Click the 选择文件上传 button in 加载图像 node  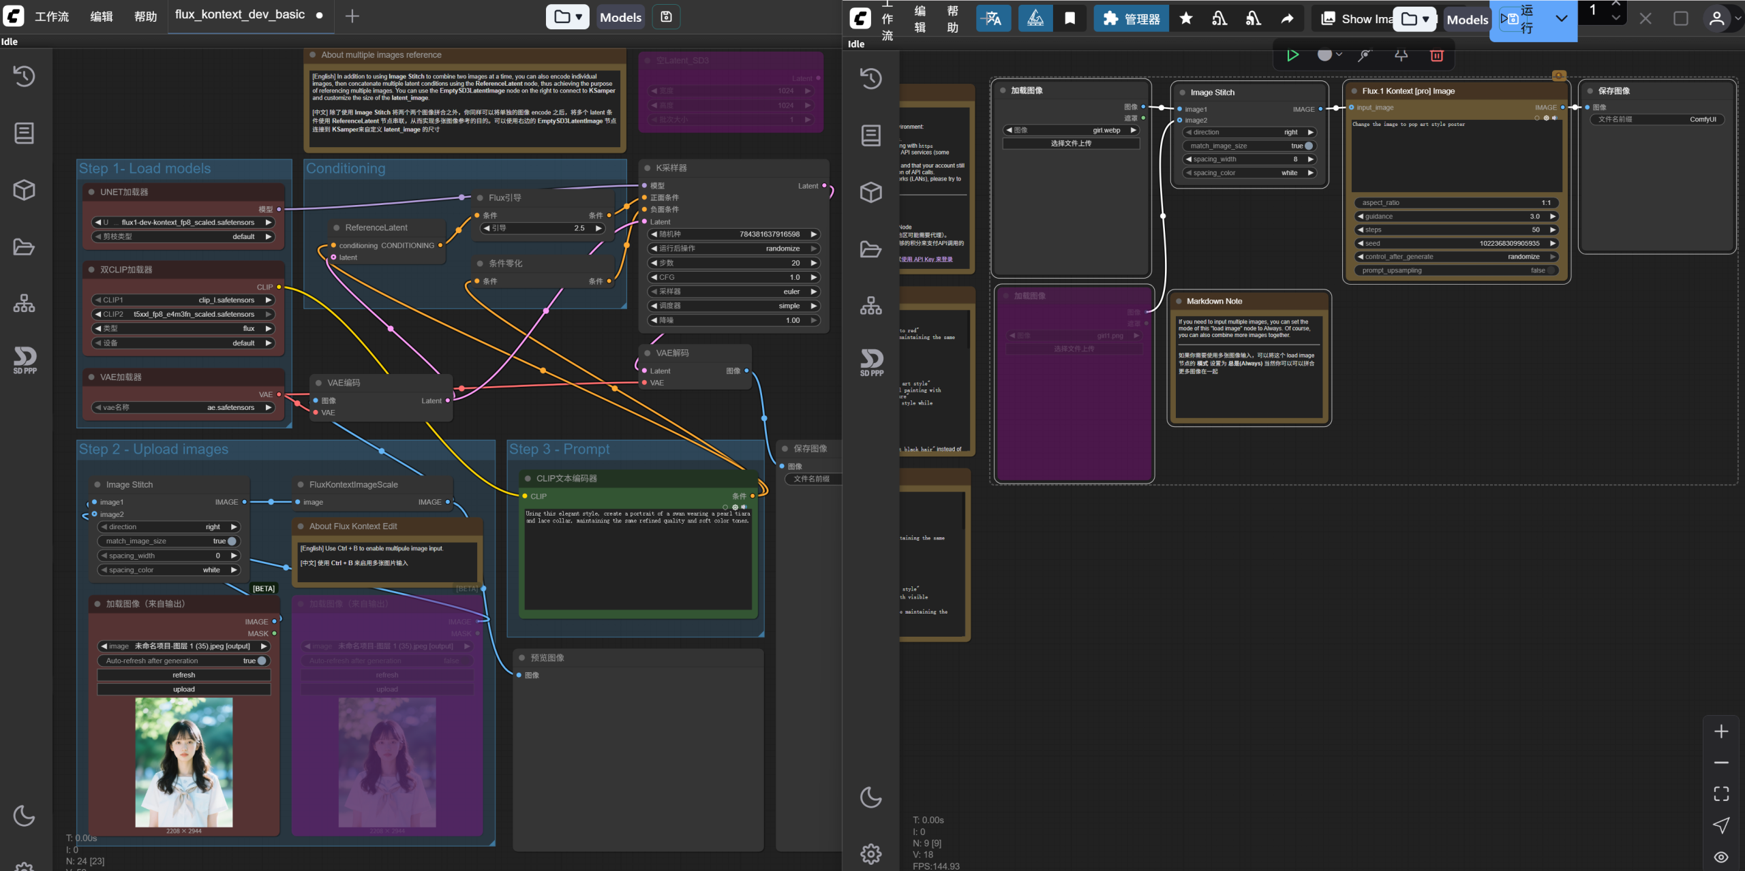[x=1070, y=144]
